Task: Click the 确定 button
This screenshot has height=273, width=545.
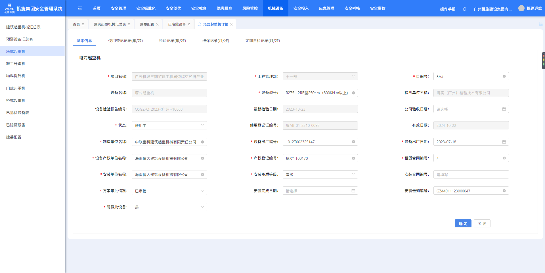Action: coord(463,224)
